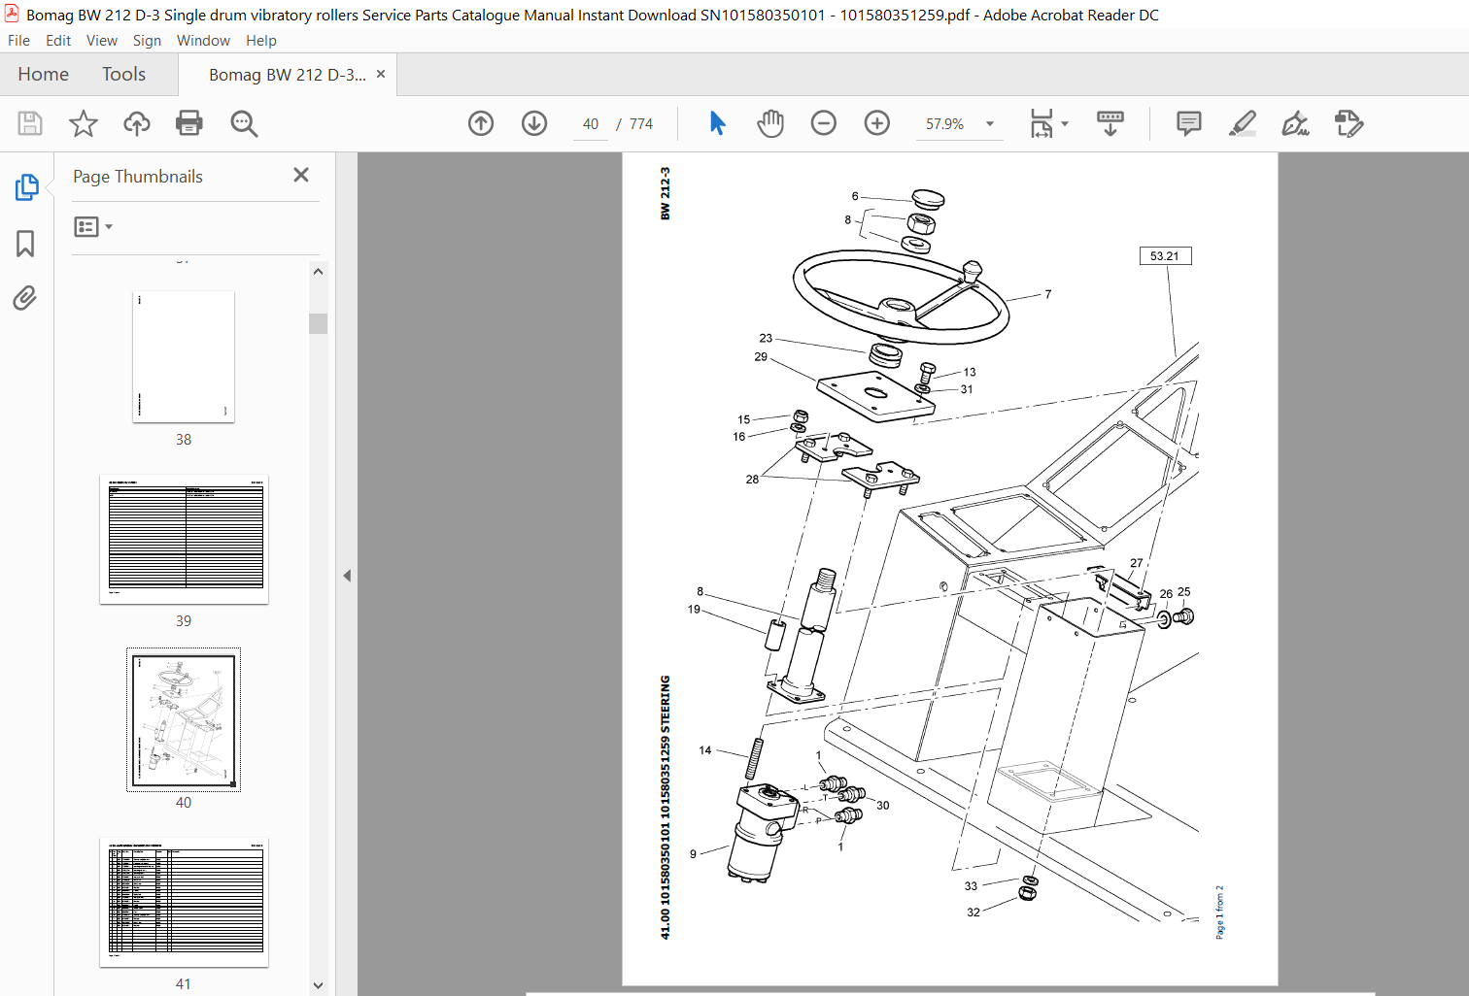
Task: Click the current page number field
Action: click(591, 124)
